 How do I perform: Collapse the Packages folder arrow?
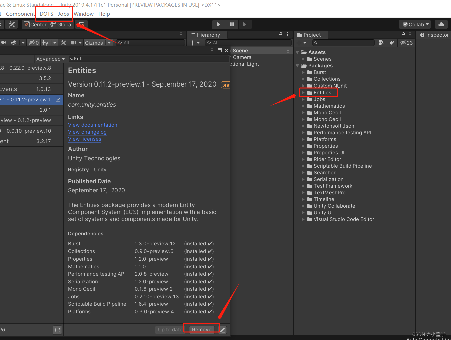[297, 66]
